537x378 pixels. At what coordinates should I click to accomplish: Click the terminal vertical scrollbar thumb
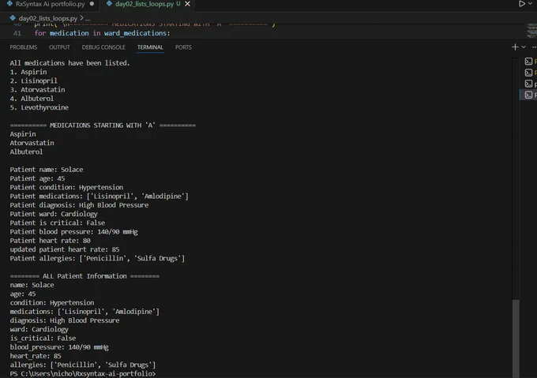(x=516, y=338)
